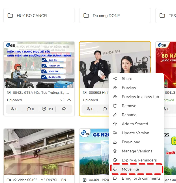176x183 pixels.
Task: Open 0/0 approval checklist on 00421 card
Action: 47,109
